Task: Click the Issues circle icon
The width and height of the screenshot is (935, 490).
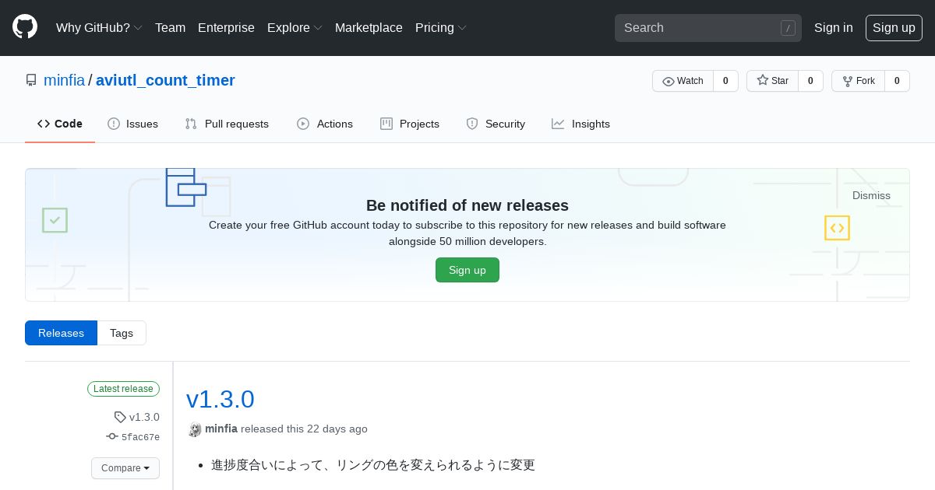Action: [114, 124]
